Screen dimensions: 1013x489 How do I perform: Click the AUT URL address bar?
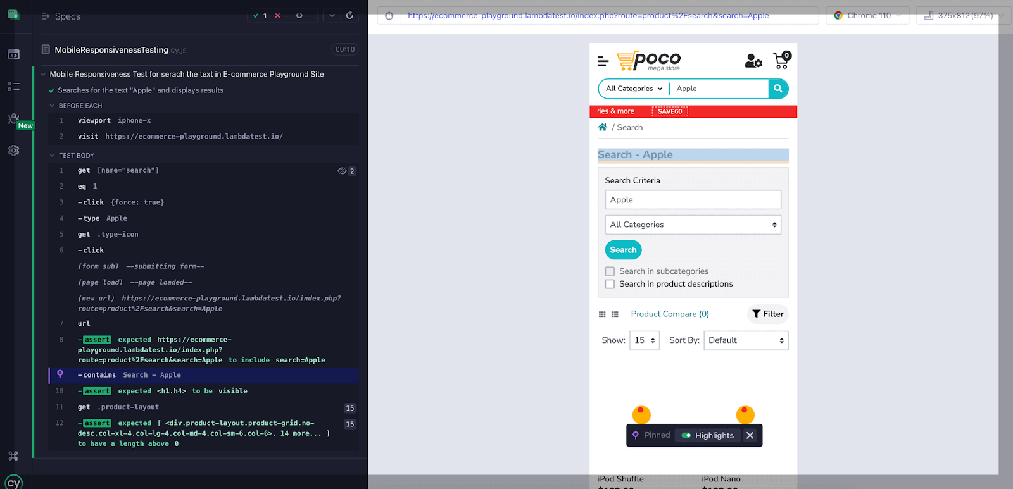610,16
